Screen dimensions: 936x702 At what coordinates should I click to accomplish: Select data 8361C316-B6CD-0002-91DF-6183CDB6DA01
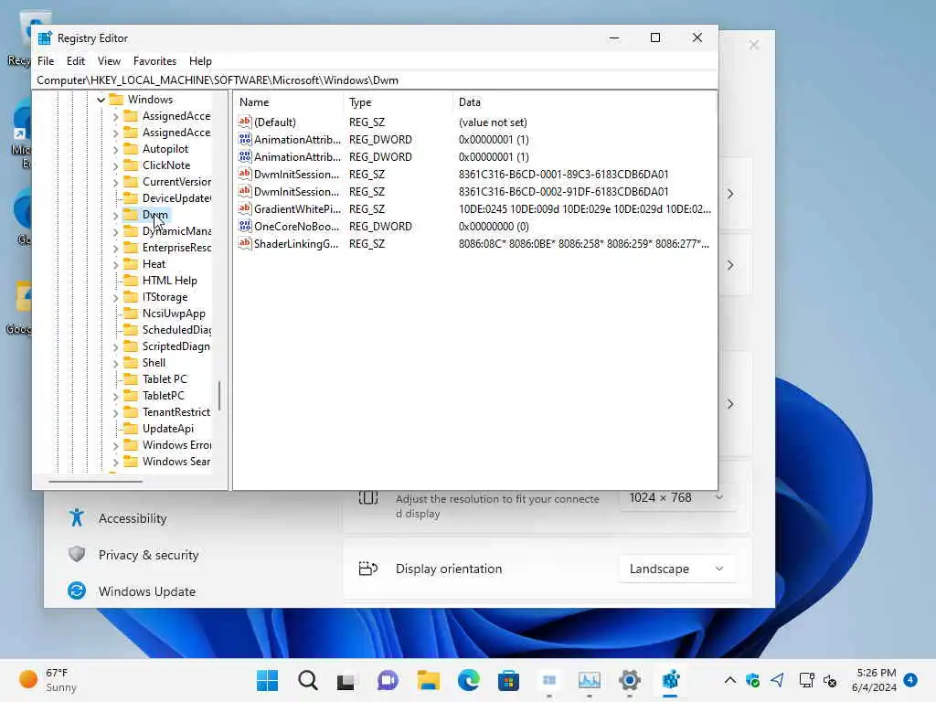[x=563, y=192]
